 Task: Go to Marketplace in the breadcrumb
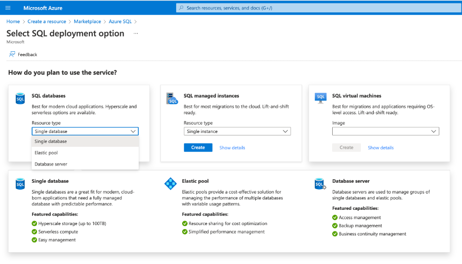[x=87, y=22]
